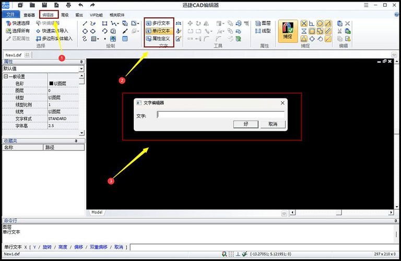Expand the hatch tool dropdown arrow
Screen dimensions: 401x261
(98, 39)
